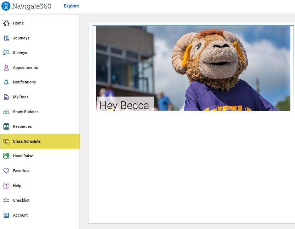Select the Notifications text label

(24, 82)
